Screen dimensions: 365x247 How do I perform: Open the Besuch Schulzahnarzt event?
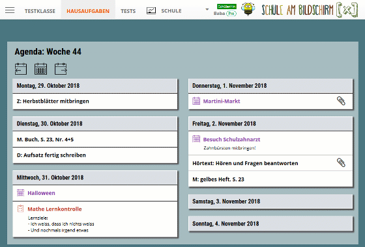pyautogui.click(x=231, y=139)
